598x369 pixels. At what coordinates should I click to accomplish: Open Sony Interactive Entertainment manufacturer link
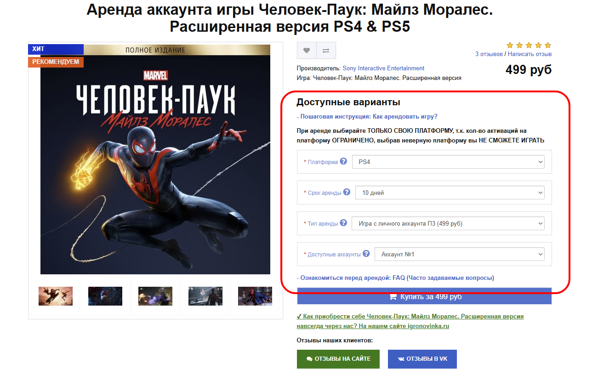pos(383,68)
